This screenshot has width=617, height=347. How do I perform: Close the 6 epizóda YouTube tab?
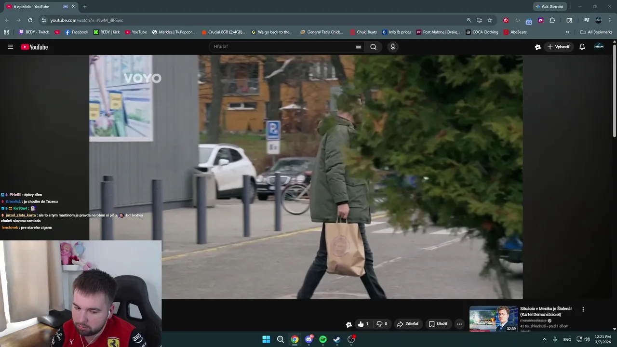pyautogui.click(x=73, y=7)
